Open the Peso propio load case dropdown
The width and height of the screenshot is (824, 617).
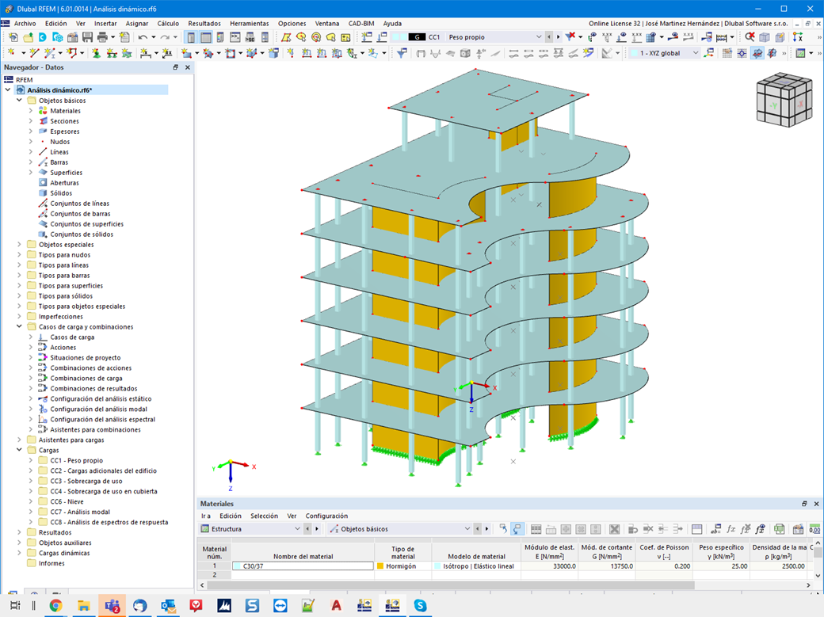(538, 37)
